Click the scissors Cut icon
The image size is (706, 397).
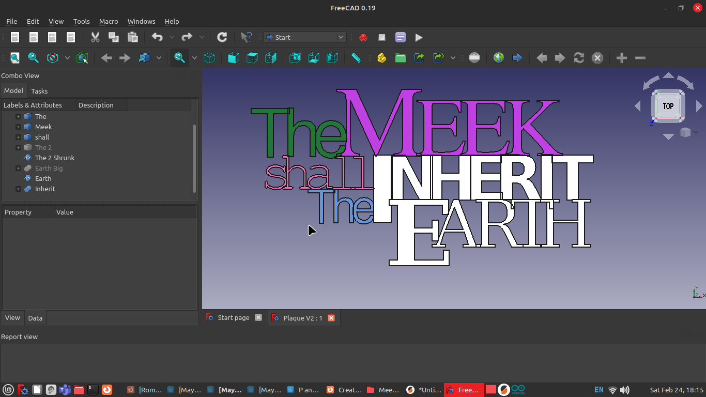click(x=95, y=37)
